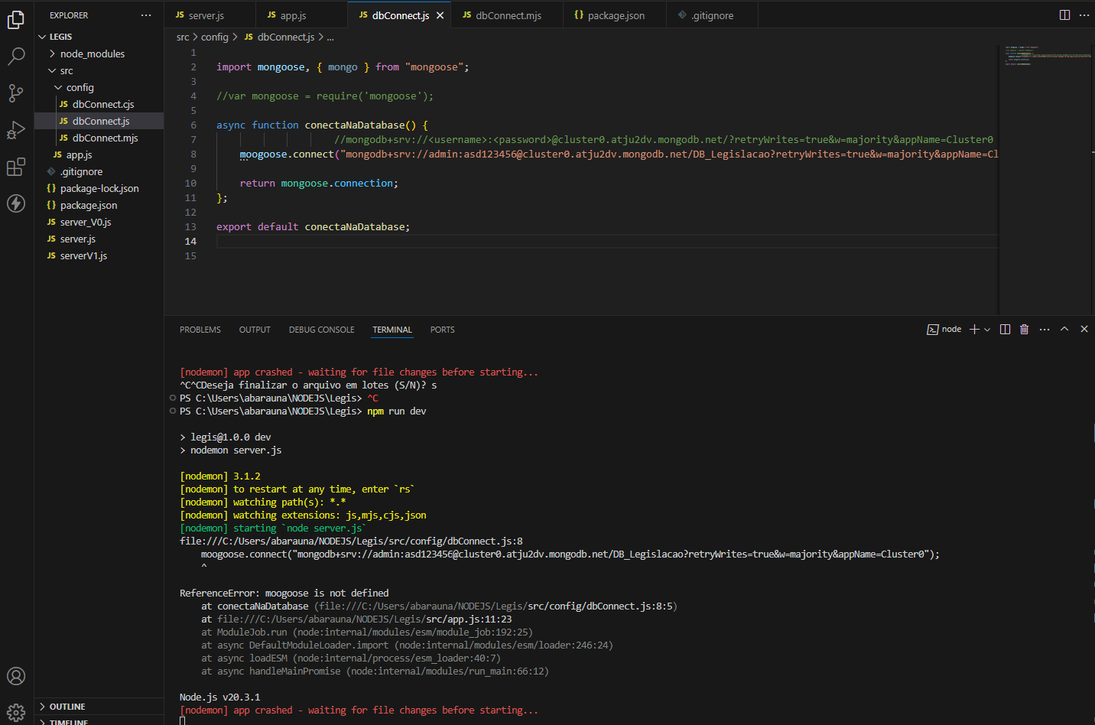Open the Accounts icon in the activity bar
The height and width of the screenshot is (725, 1095).
pos(16,676)
